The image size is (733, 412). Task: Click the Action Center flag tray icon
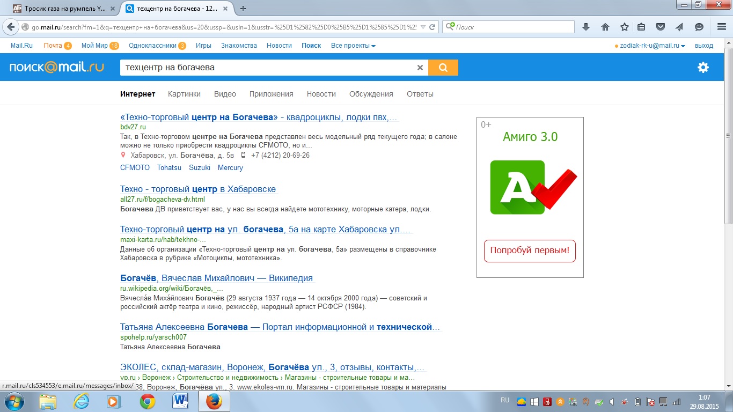[650, 402]
